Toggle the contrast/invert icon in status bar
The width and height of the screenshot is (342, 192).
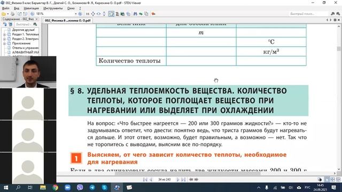[x=320, y=180]
